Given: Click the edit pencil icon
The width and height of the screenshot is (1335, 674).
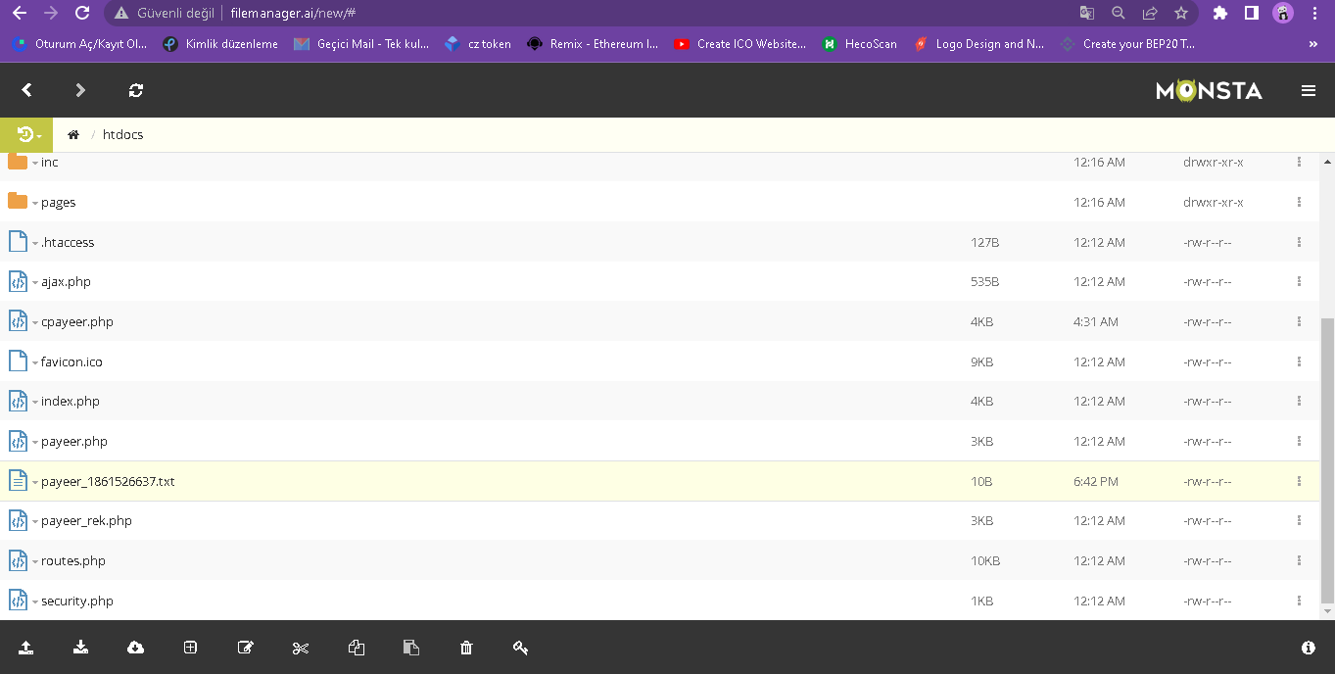Looking at the screenshot, I should tap(246, 648).
